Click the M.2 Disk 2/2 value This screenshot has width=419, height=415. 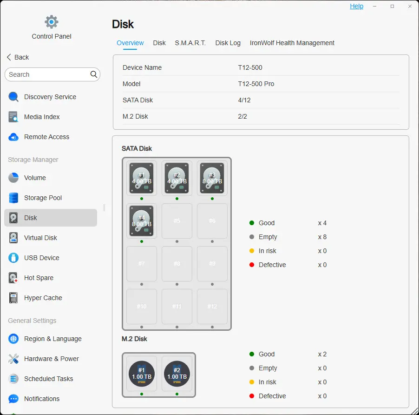point(242,116)
